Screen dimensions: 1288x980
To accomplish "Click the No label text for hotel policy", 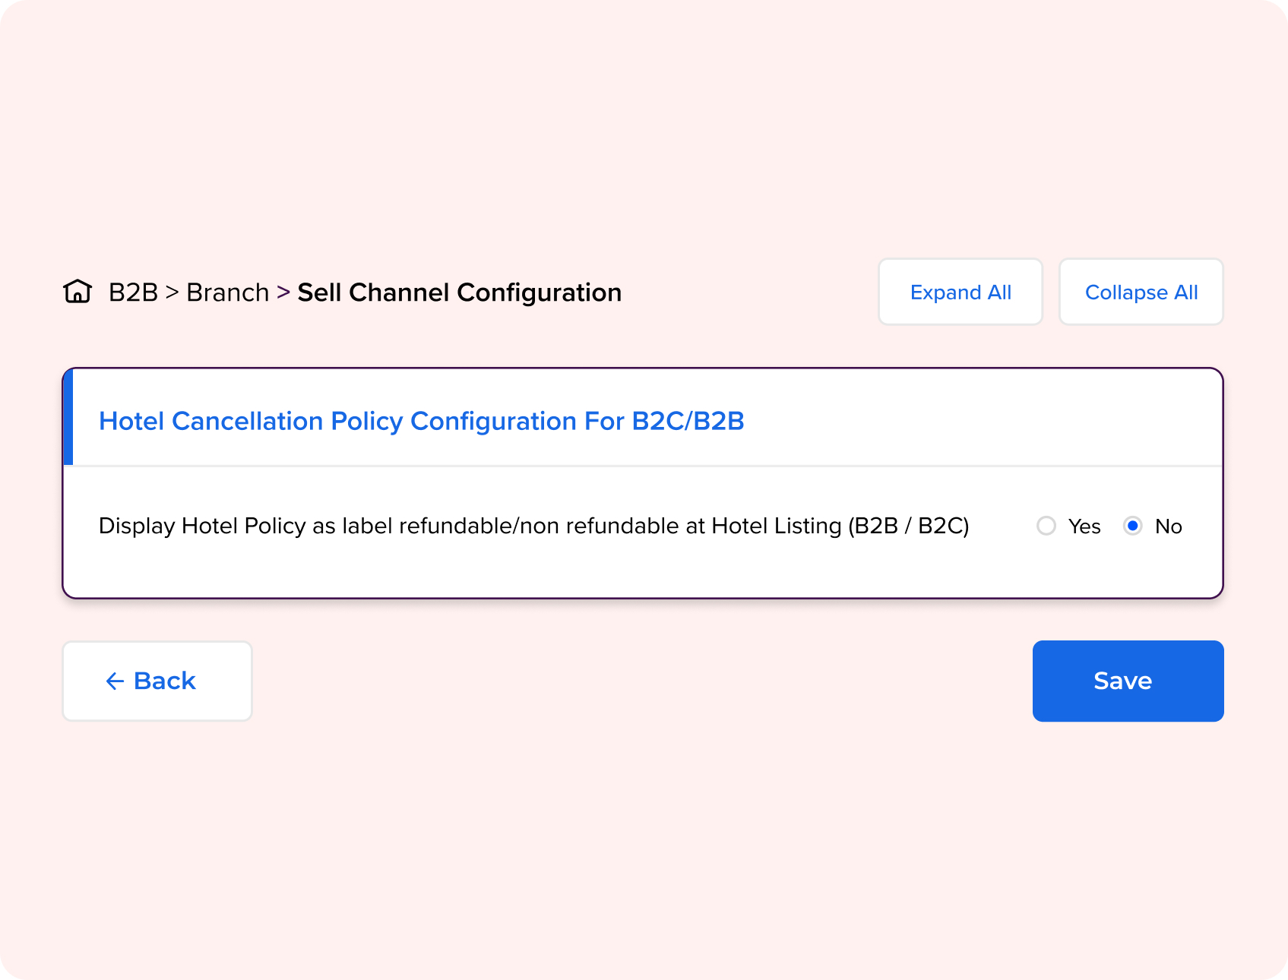I will click(x=1169, y=526).
